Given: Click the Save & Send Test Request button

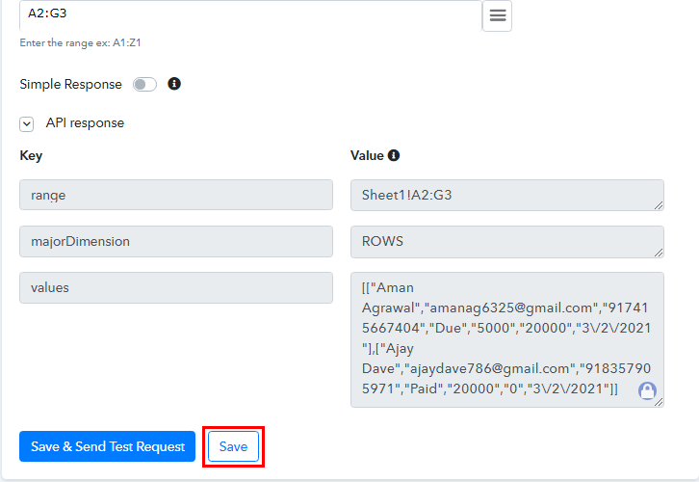Looking at the screenshot, I should click(x=107, y=446).
